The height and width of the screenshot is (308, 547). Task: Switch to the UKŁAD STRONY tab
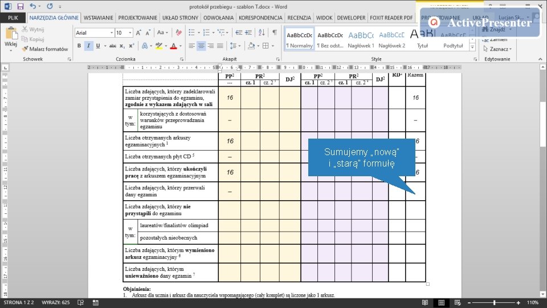180,18
